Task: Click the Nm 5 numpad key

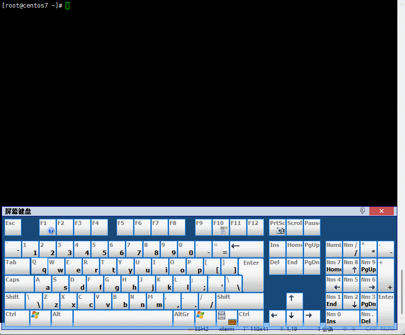Action: tap(351, 284)
